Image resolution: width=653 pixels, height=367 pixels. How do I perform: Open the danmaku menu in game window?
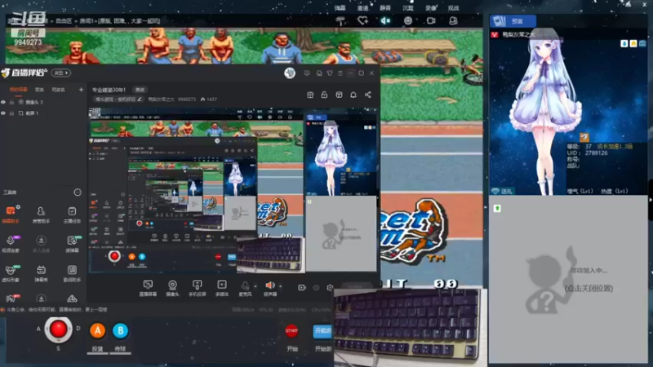(x=340, y=8)
